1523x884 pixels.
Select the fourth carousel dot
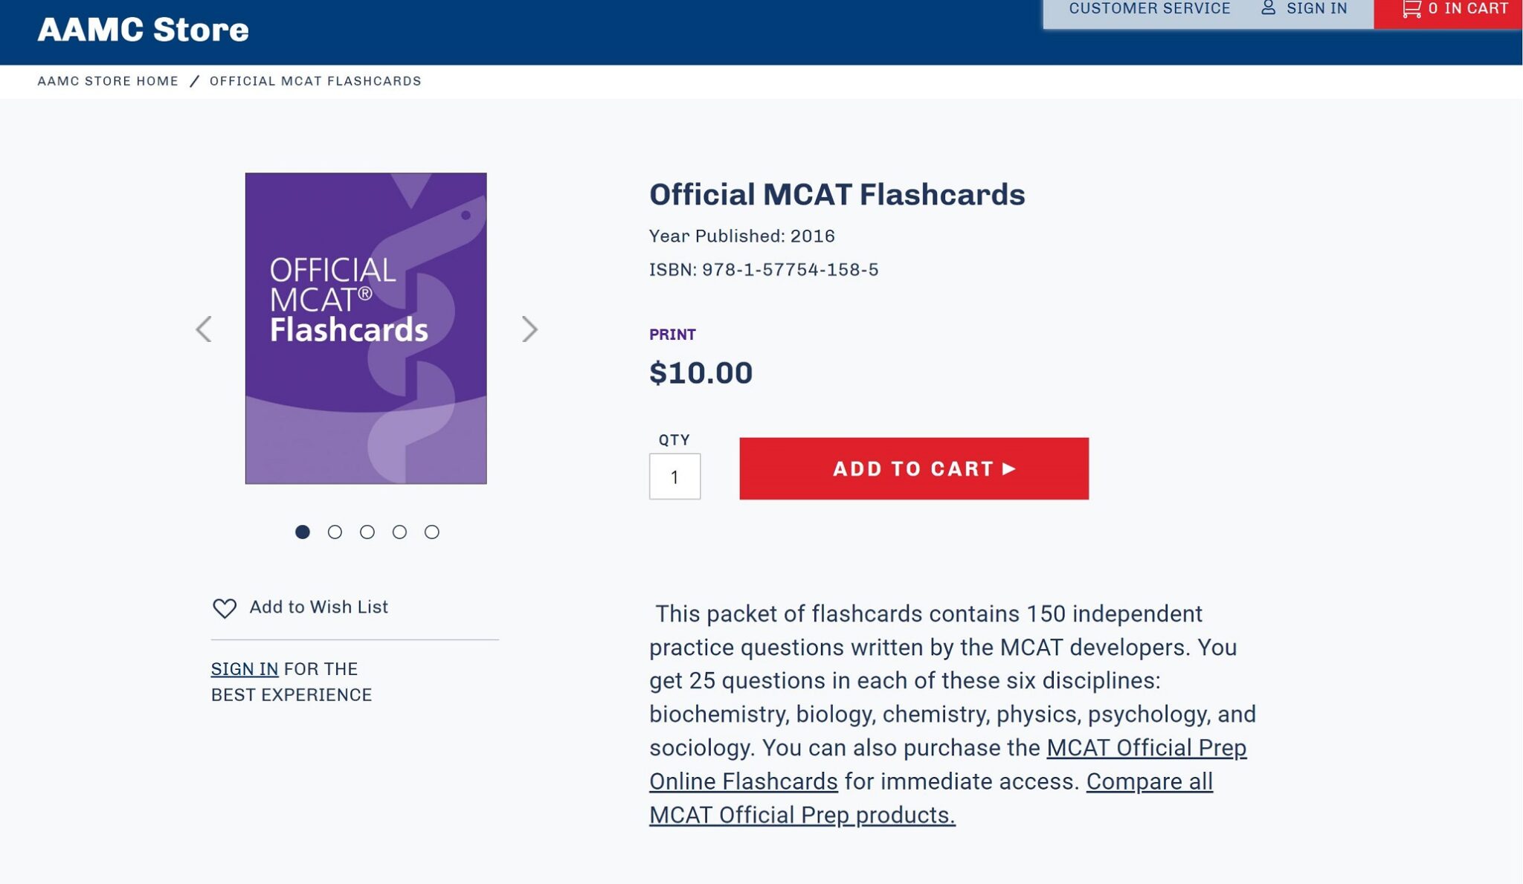pos(399,532)
